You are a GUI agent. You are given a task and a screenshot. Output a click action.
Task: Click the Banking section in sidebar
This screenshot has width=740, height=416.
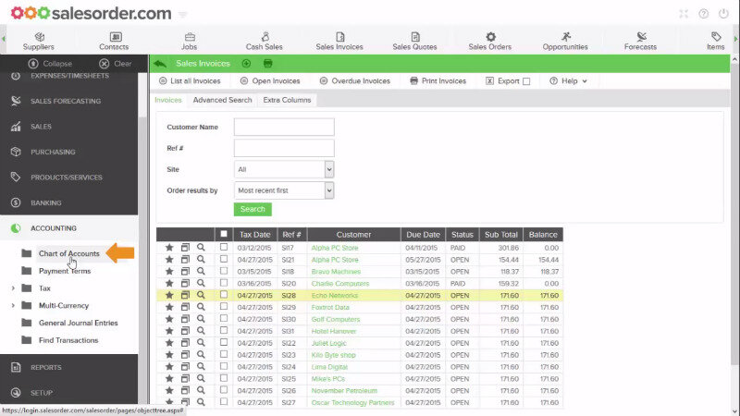(x=46, y=202)
